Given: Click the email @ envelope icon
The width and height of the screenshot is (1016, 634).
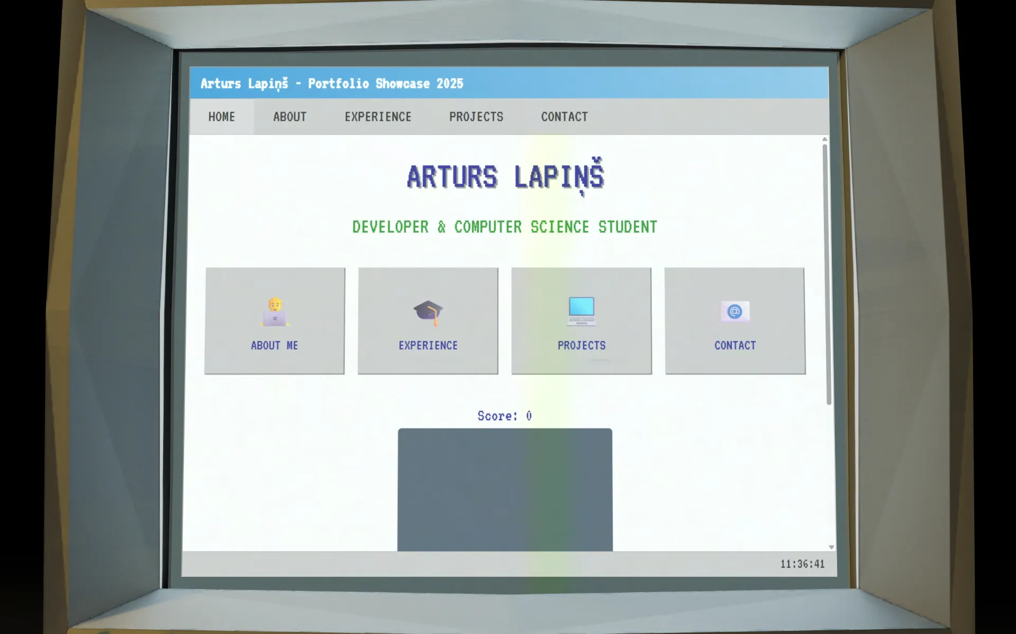Looking at the screenshot, I should click(735, 311).
